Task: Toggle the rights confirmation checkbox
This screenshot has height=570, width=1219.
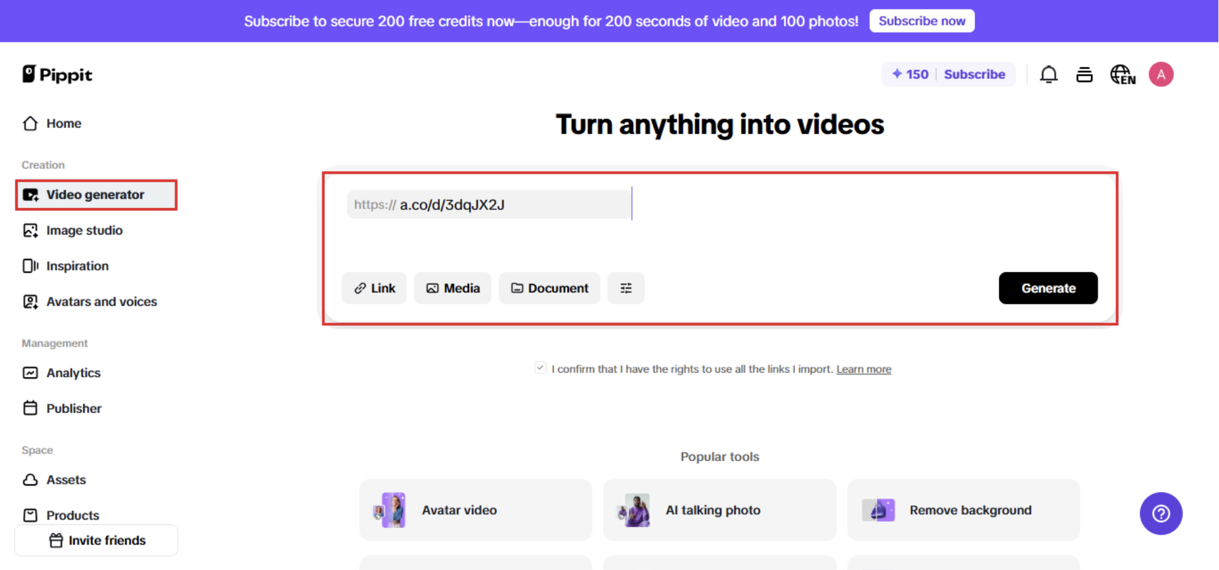Action: click(x=540, y=368)
